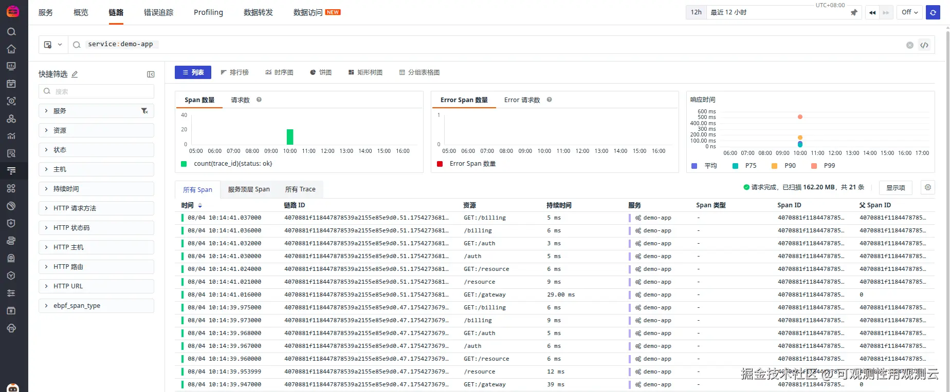Toggle red Error Span 数量 legend swatch
950x392 pixels.
(x=440, y=164)
